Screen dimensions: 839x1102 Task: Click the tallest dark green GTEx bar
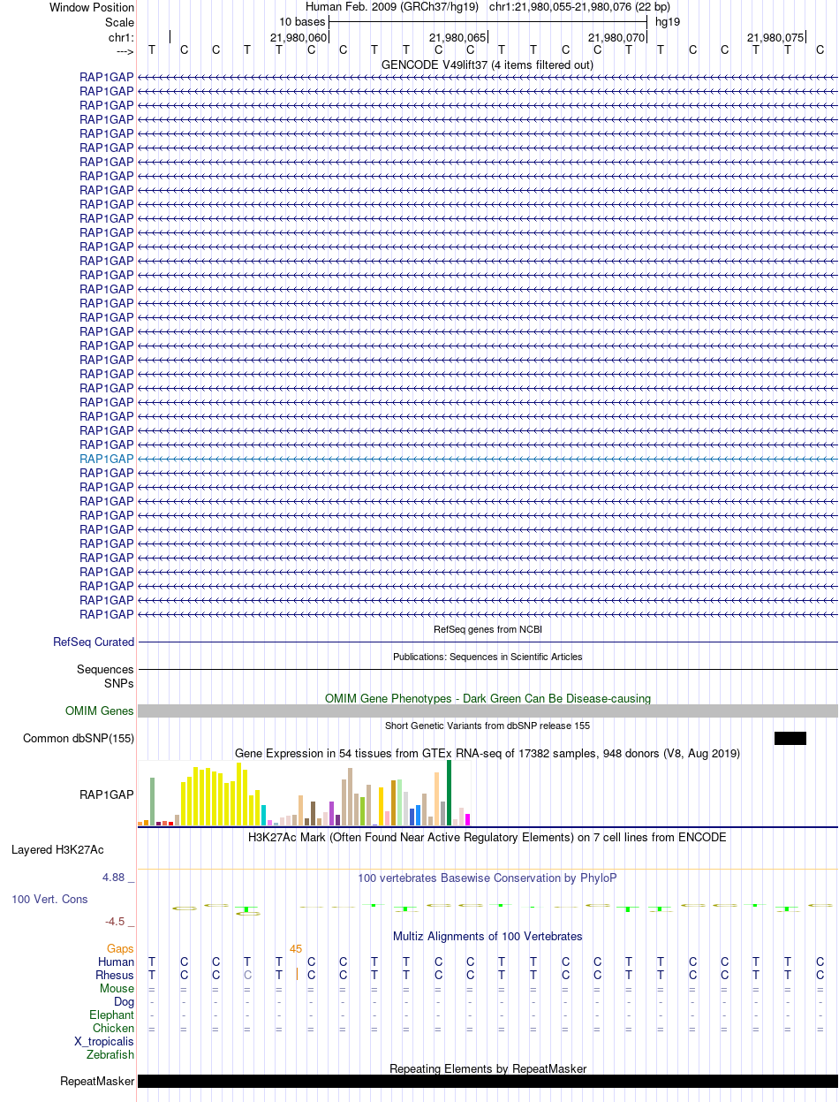(x=449, y=793)
